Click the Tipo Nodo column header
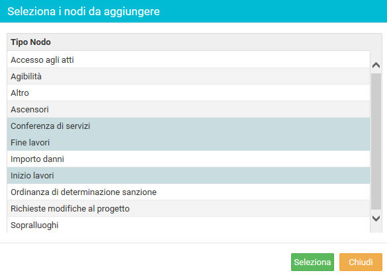This screenshot has height=277, width=387. pyautogui.click(x=30, y=42)
